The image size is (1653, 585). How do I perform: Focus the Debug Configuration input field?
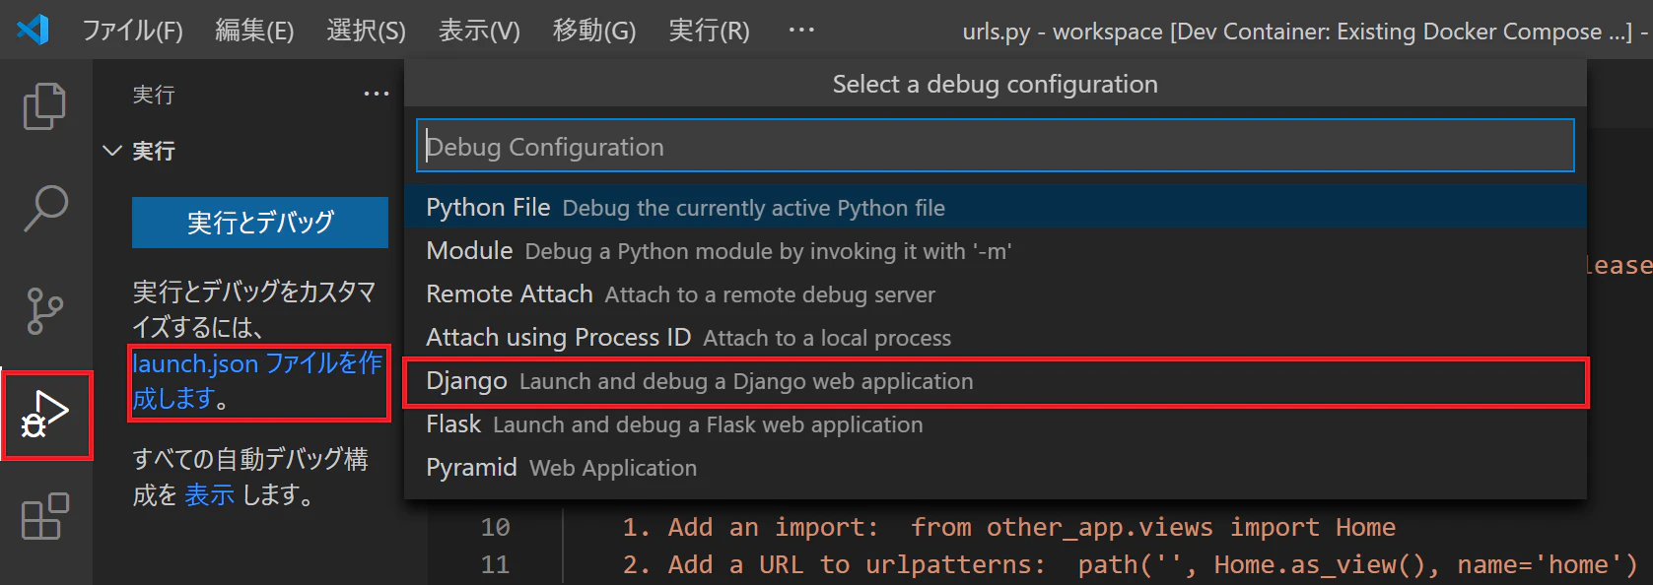point(995,147)
